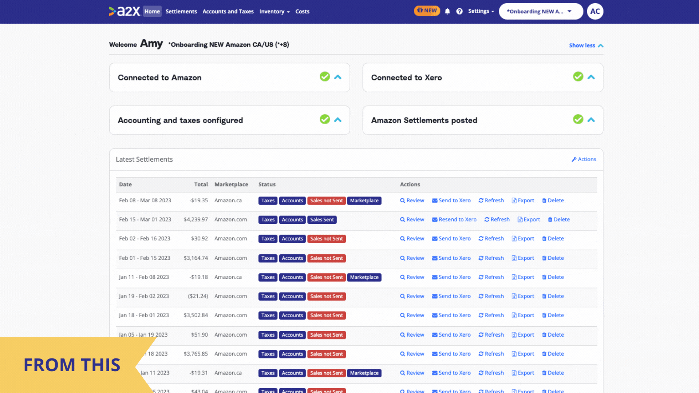Click Amazon.ca on Jan 11 - Feb 08 row
699x393 pixels.
(228, 277)
